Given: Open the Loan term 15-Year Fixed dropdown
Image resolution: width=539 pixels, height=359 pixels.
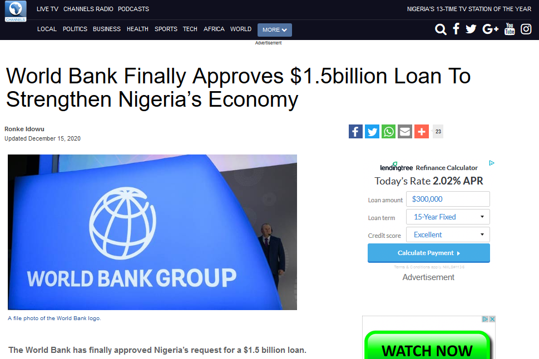Looking at the screenshot, I should coord(448,217).
